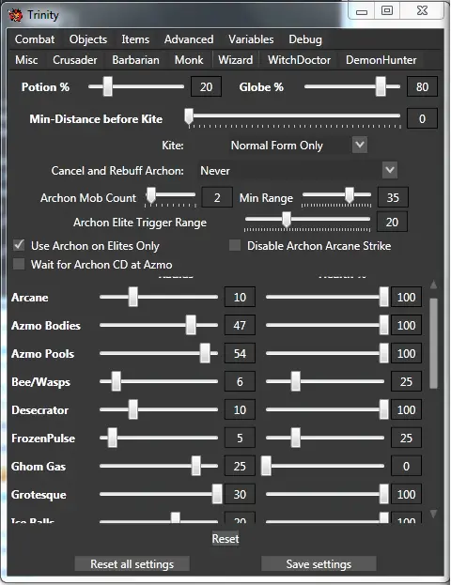Viewport: 451px width, 585px height.
Task: Click the Trinity app icon in title bar
Action: click(x=15, y=15)
